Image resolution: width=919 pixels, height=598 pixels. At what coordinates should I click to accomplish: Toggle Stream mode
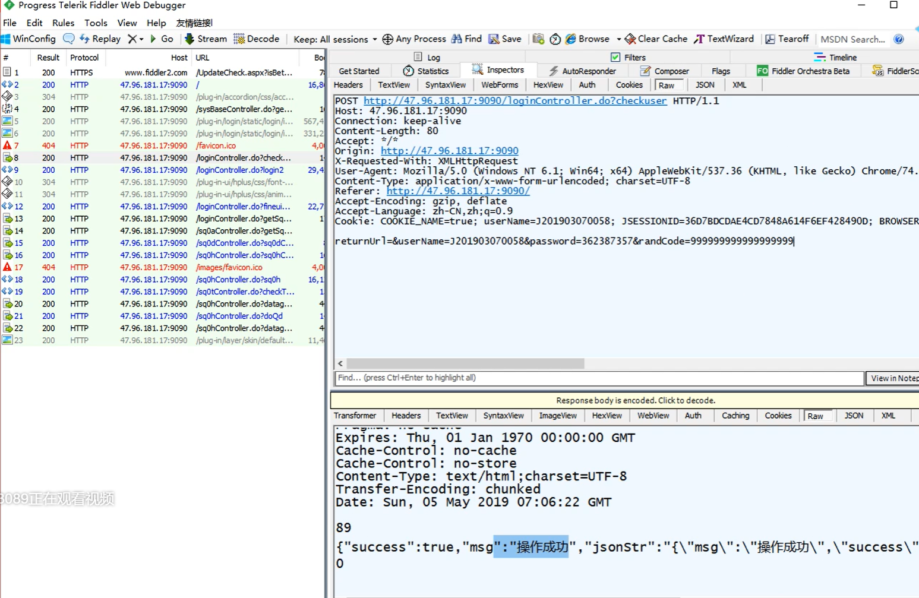pyautogui.click(x=206, y=39)
